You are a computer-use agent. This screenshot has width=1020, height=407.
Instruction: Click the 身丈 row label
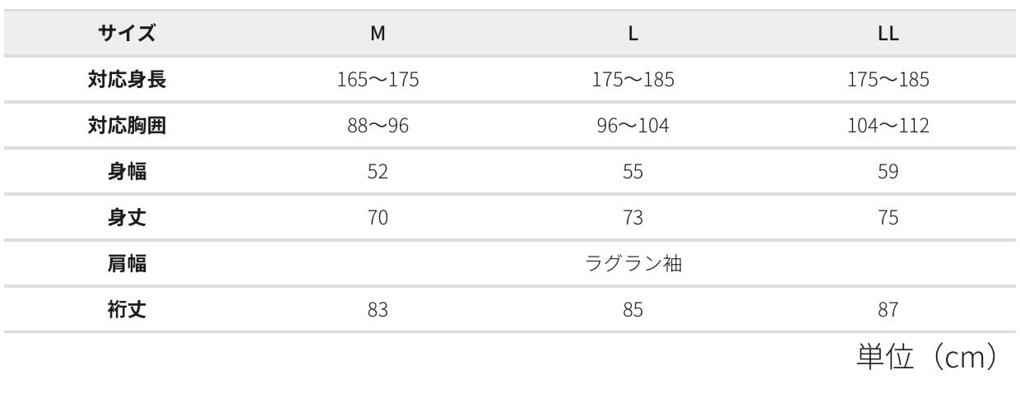[127, 218]
